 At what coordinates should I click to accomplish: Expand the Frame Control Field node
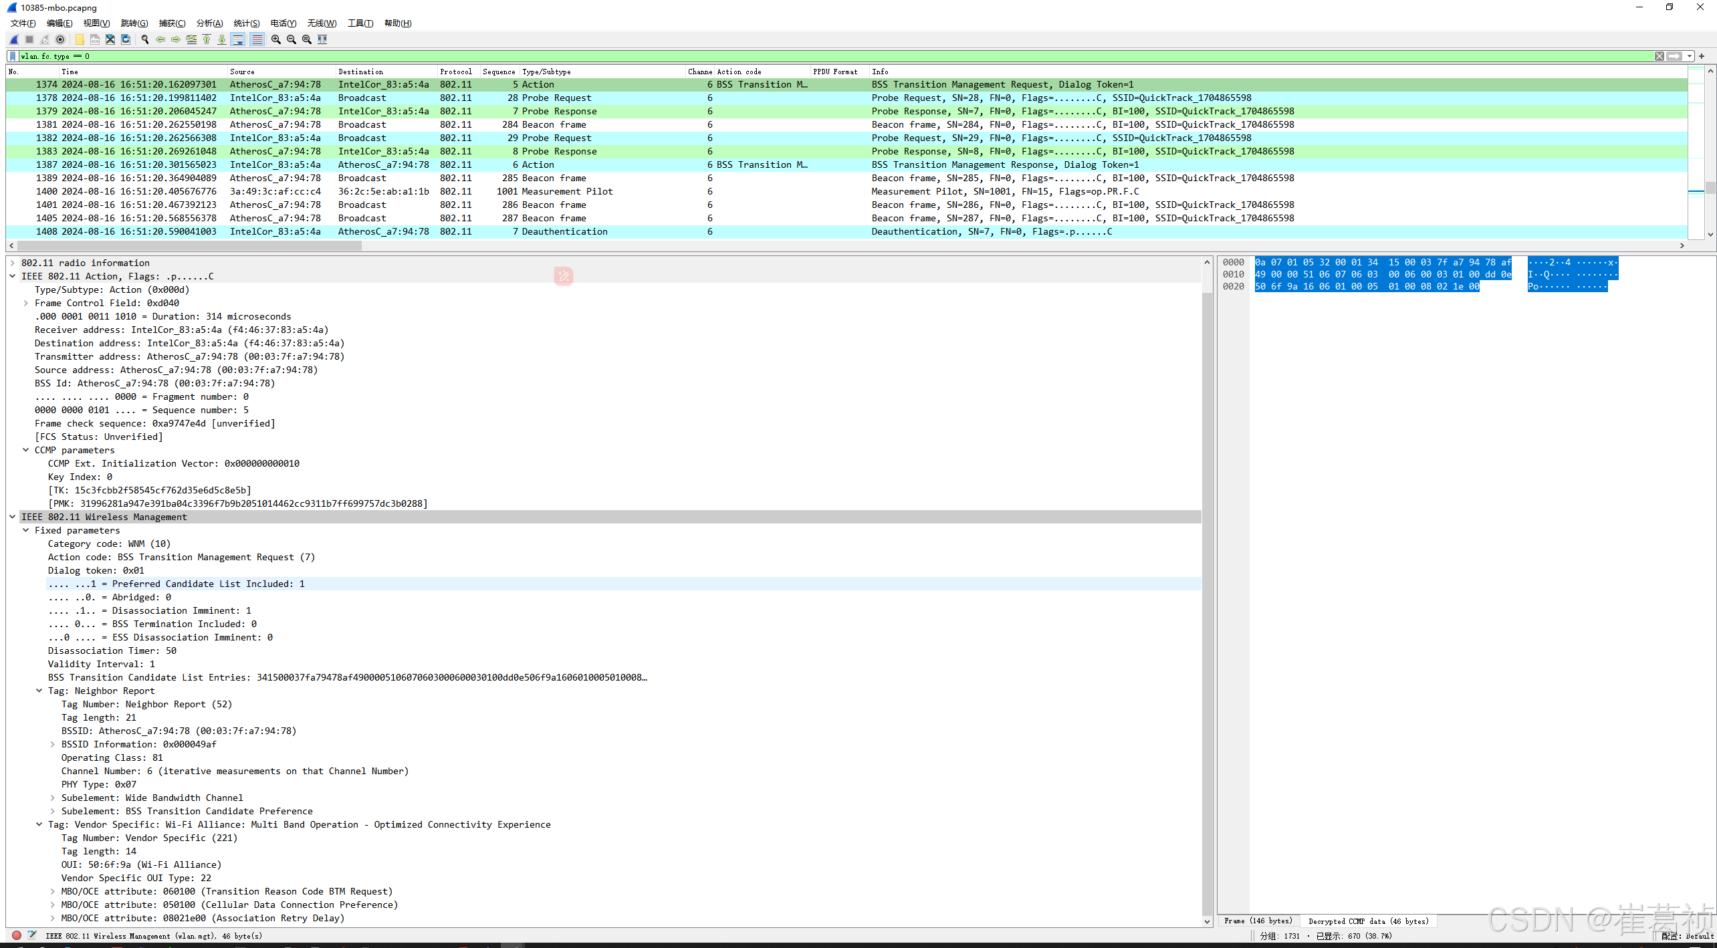26,303
